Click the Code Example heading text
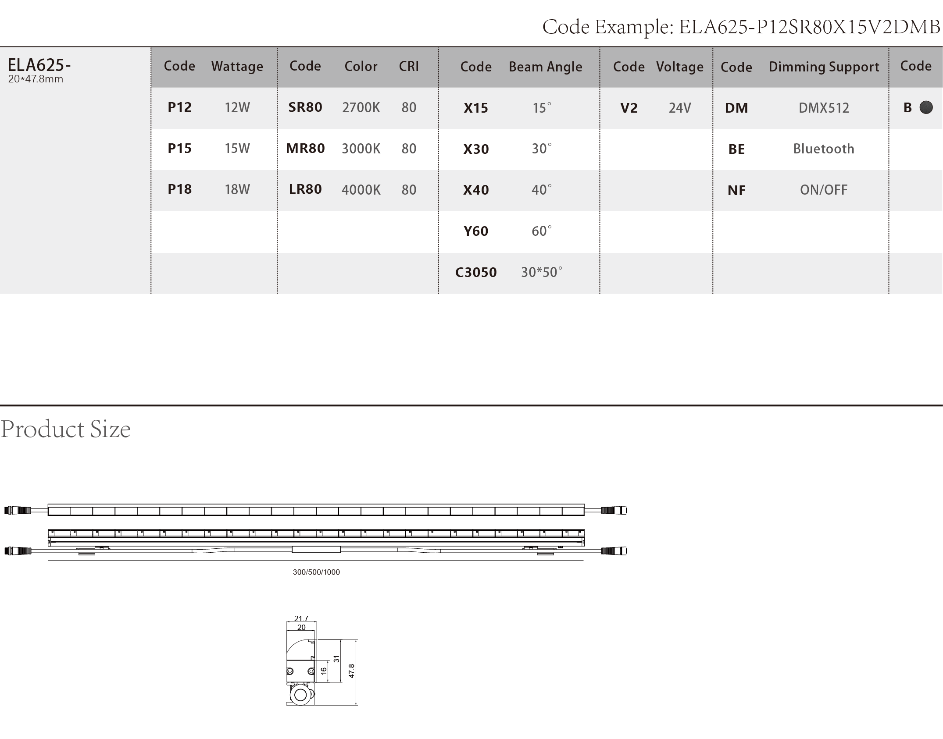The image size is (943, 739). click(x=741, y=27)
